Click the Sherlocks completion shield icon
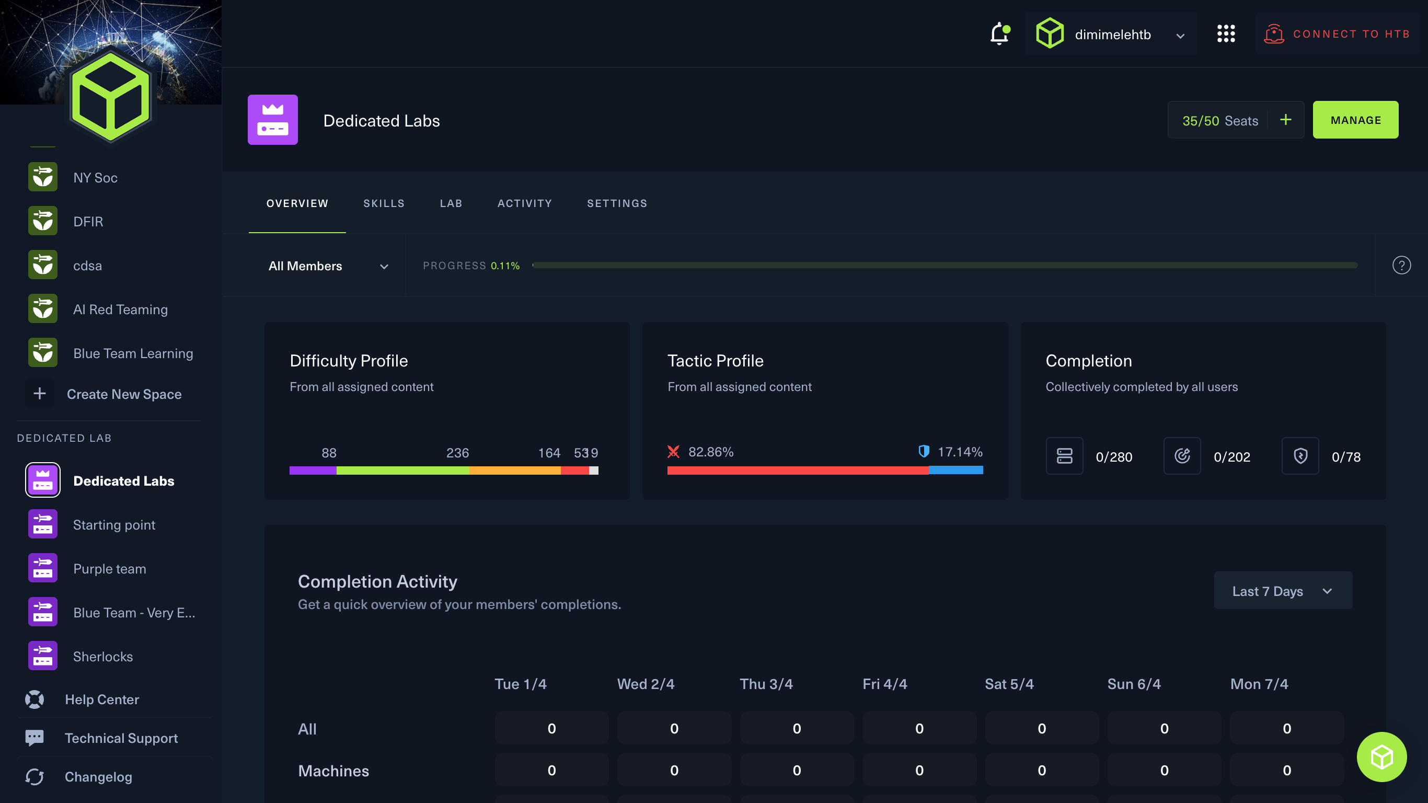The width and height of the screenshot is (1428, 803). [1300, 456]
